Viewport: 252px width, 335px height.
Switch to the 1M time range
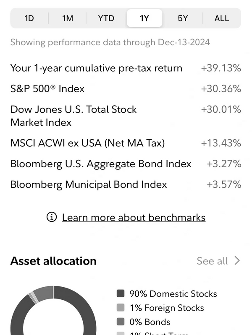click(68, 18)
